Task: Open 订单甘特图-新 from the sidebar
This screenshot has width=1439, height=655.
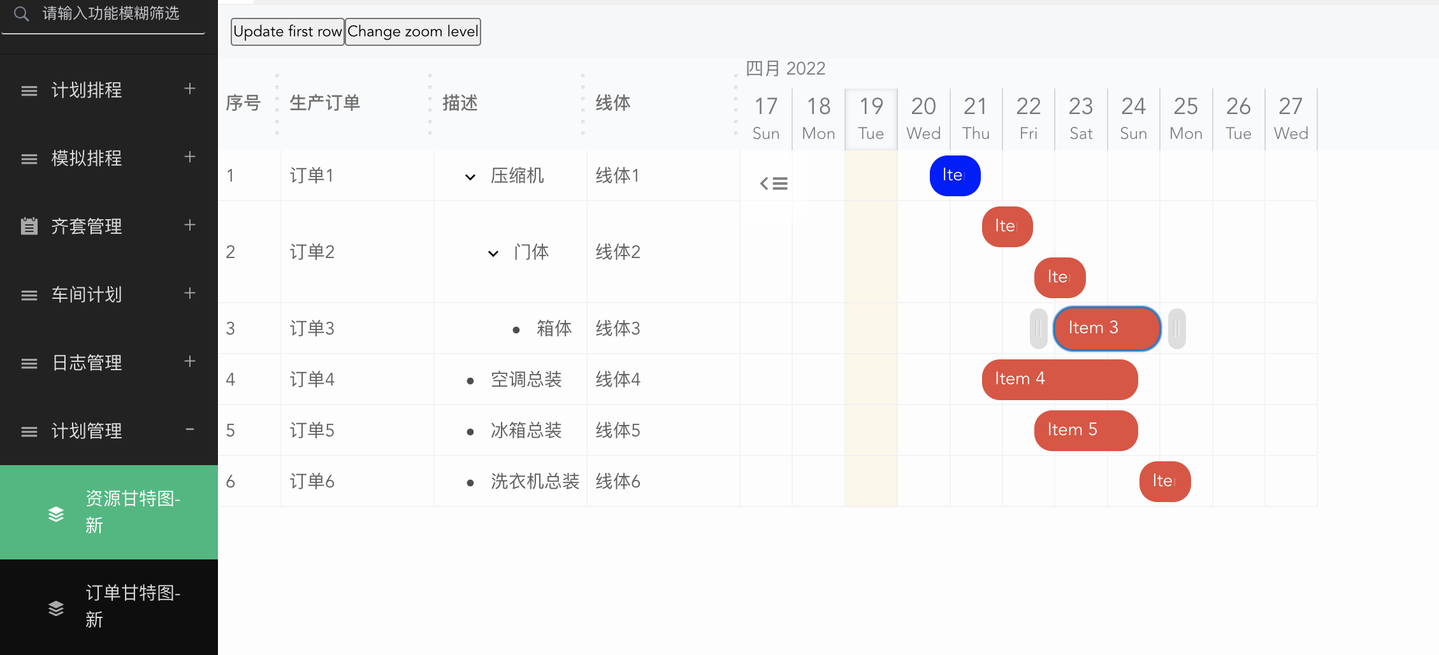Action: point(133,606)
